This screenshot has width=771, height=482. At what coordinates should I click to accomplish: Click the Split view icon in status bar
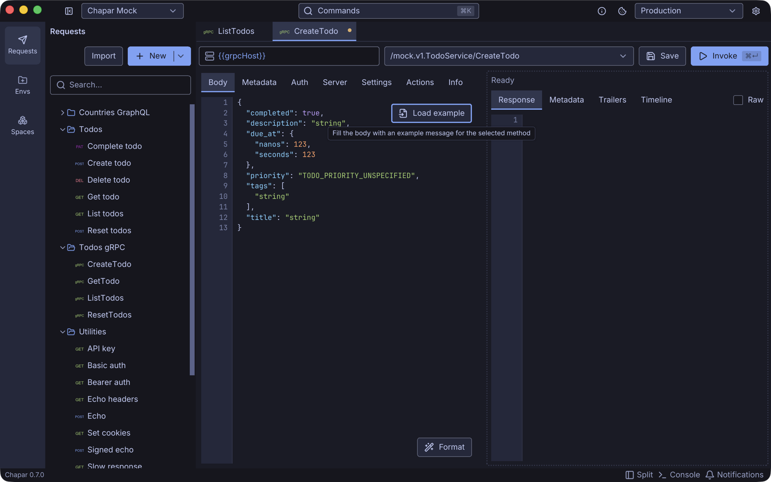click(629, 475)
